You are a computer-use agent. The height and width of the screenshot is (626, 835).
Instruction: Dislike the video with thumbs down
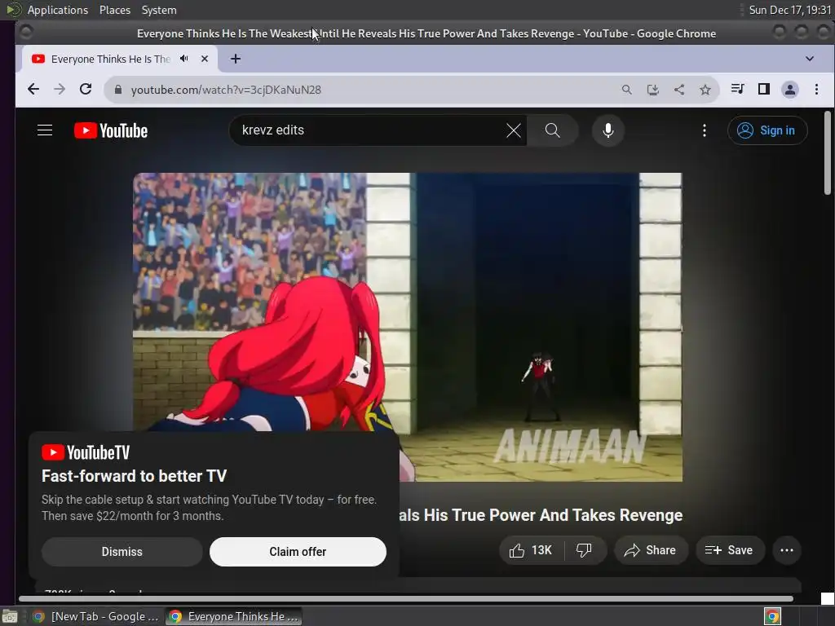click(585, 550)
